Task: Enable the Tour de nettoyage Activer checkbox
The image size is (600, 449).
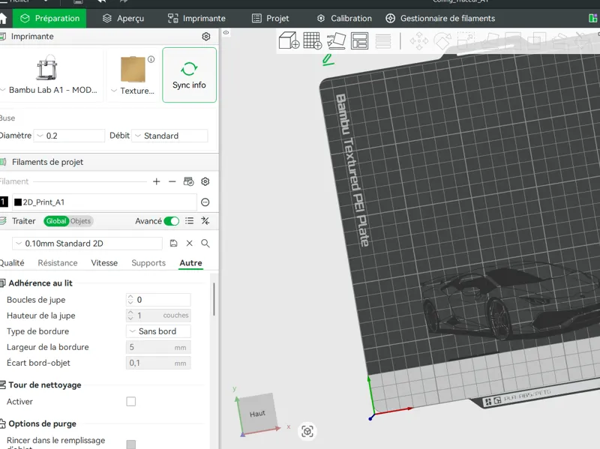Action: 130,402
